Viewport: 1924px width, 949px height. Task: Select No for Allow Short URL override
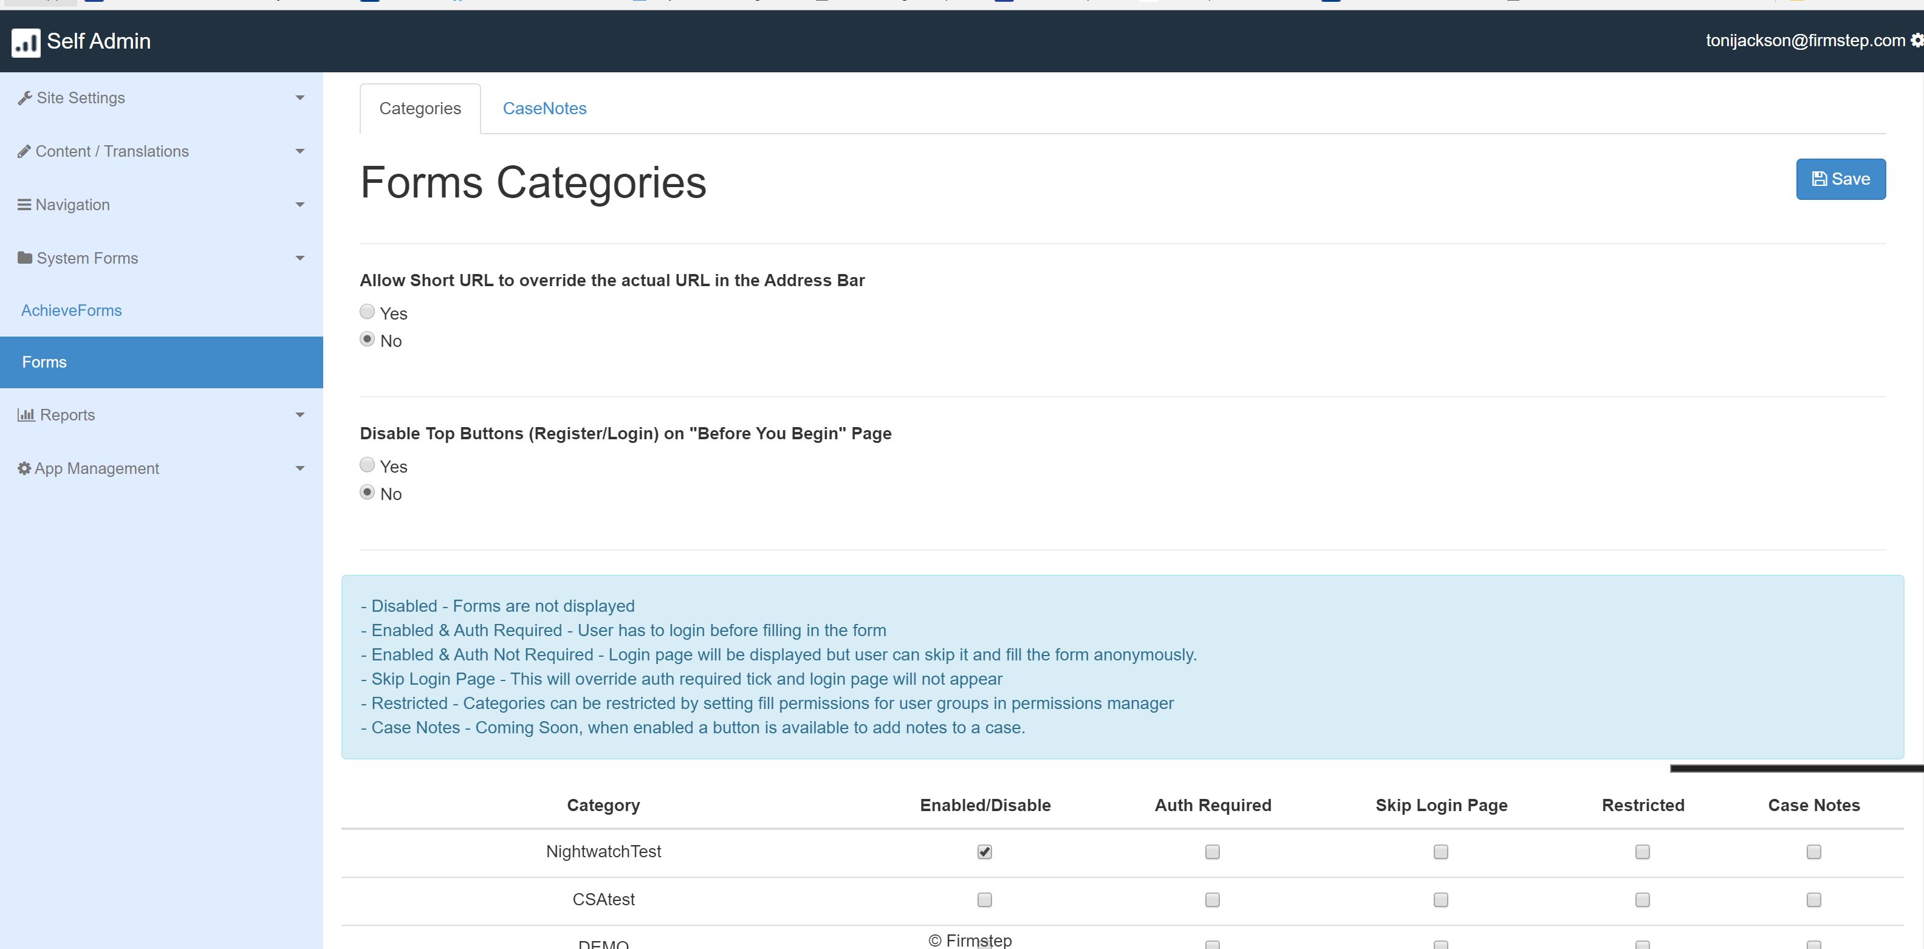[x=367, y=339]
